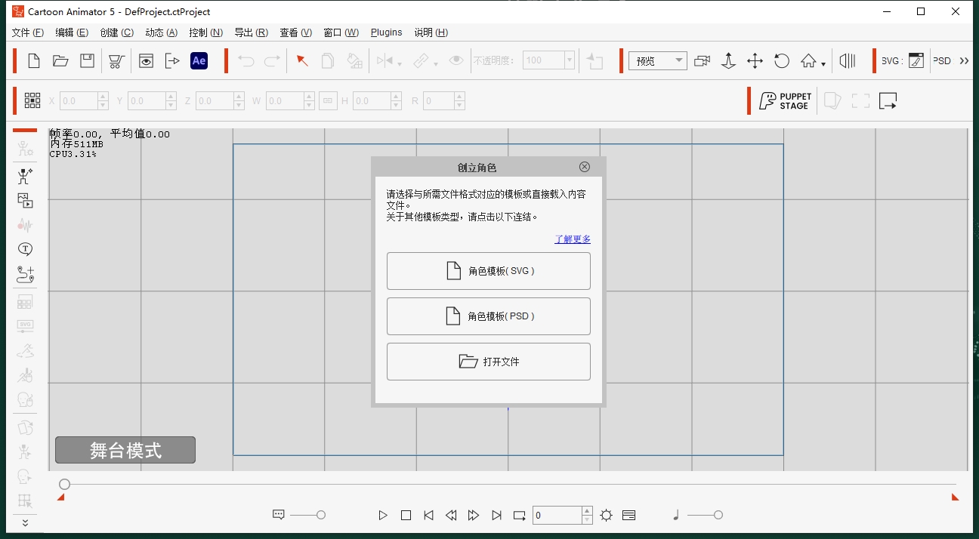
Task: Adjust the speech bubble slider handle
Action: (x=321, y=515)
